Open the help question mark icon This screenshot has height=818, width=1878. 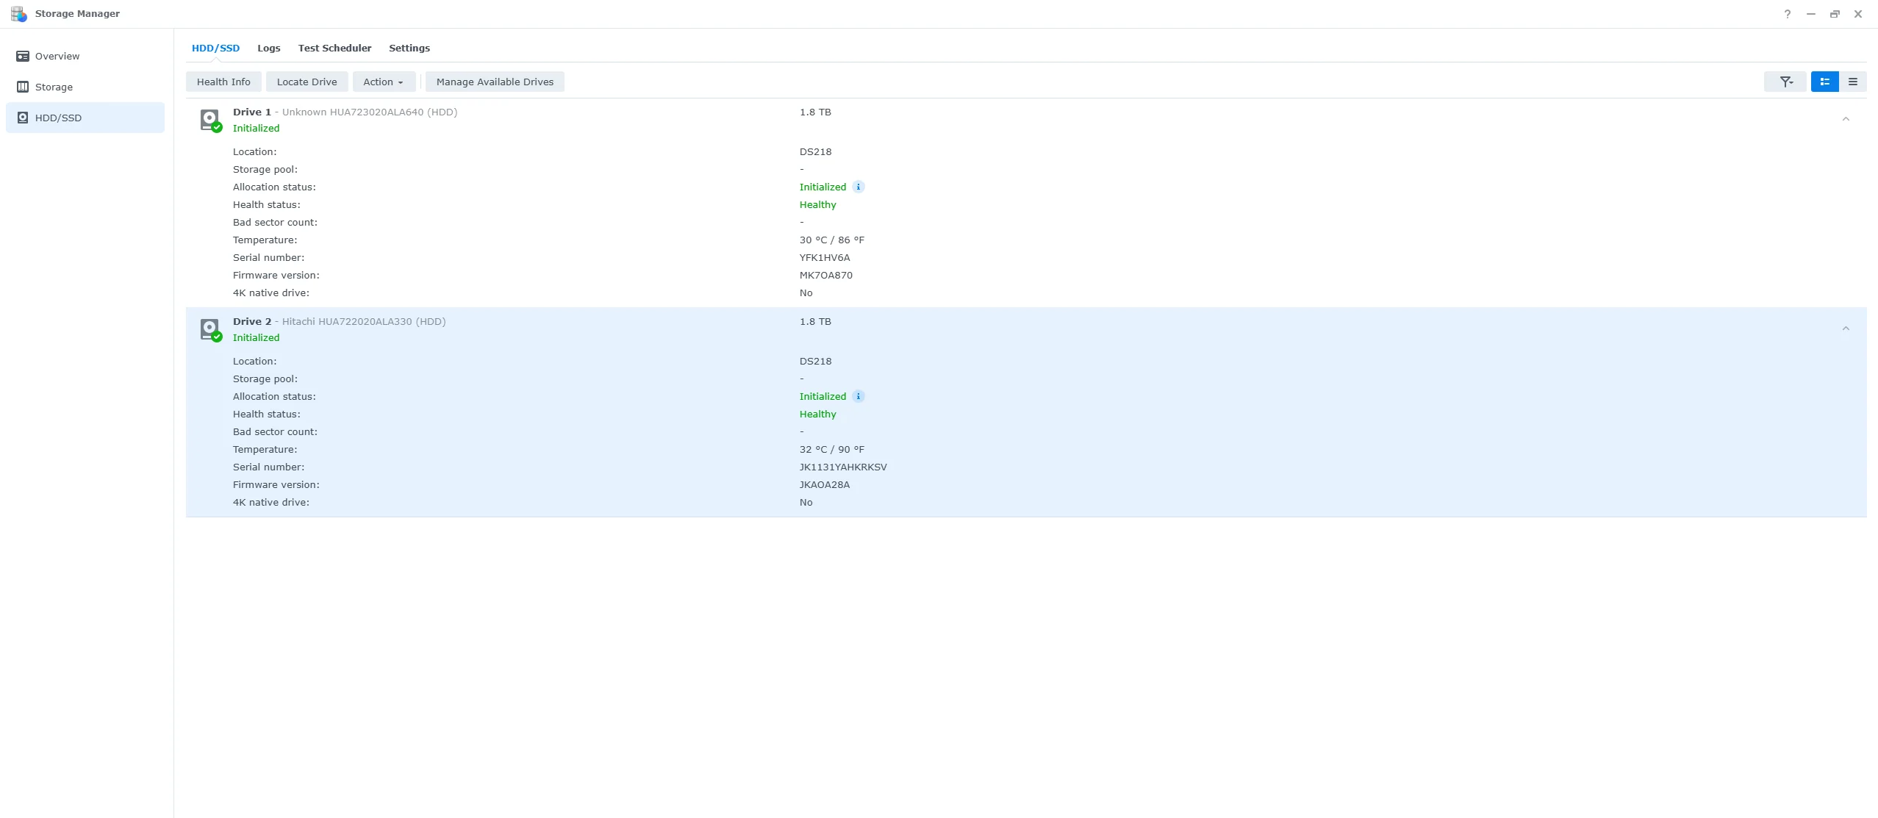coord(1788,14)
